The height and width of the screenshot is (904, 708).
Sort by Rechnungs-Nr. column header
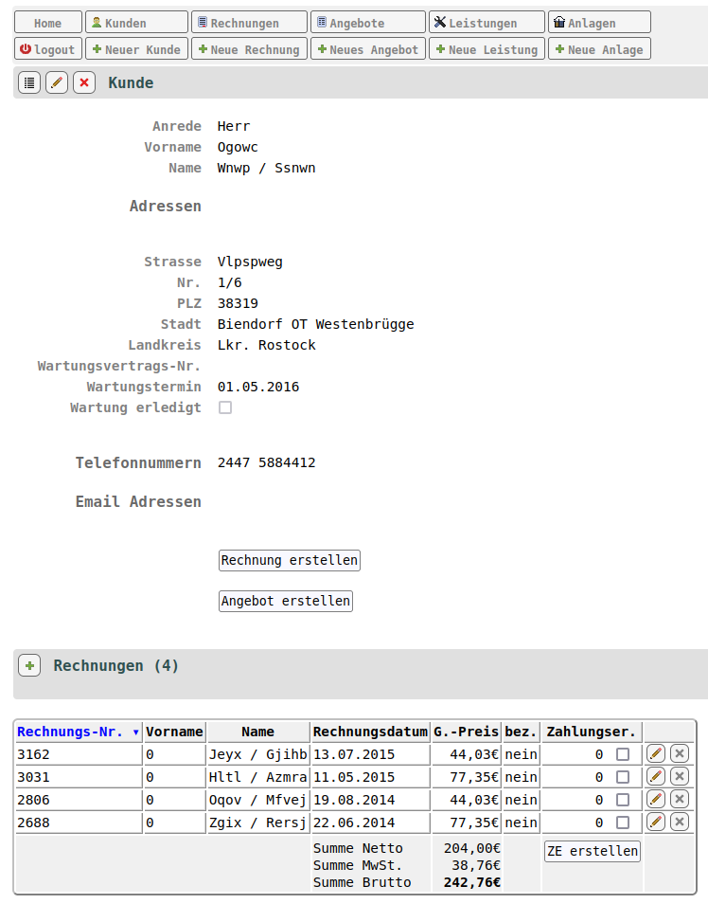pos(79,732)
